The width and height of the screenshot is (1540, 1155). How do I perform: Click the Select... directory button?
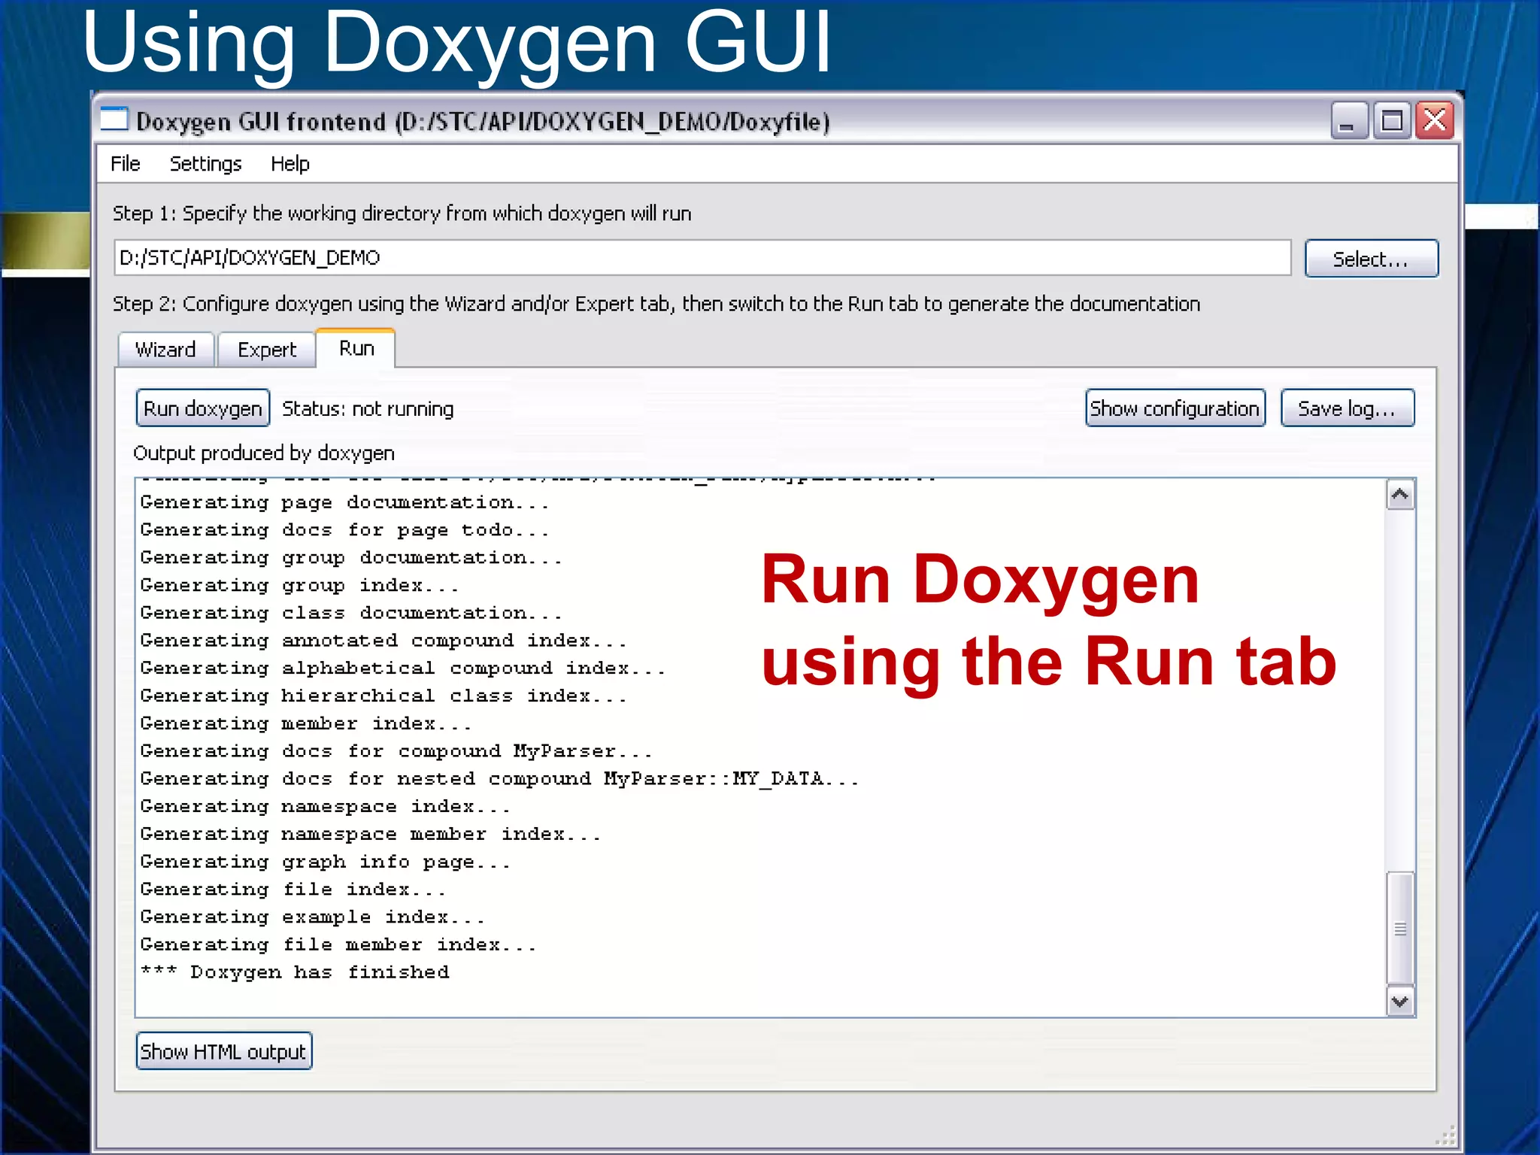click(x=1371, y=259)
